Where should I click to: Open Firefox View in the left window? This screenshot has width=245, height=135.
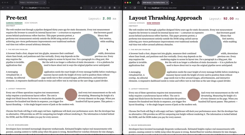click(16, 2)
